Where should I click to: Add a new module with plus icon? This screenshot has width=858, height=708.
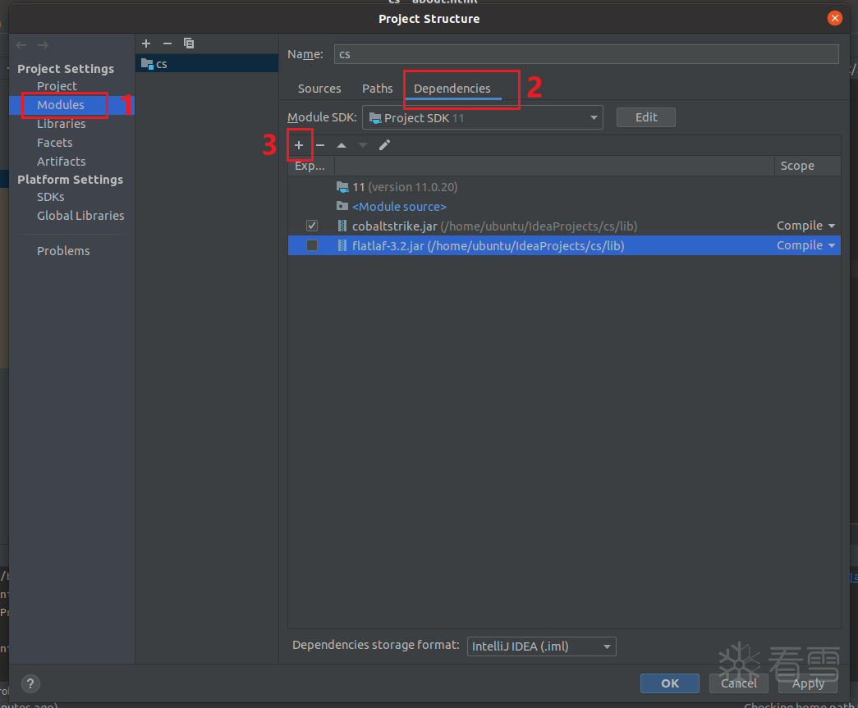(x=146, y=43)
